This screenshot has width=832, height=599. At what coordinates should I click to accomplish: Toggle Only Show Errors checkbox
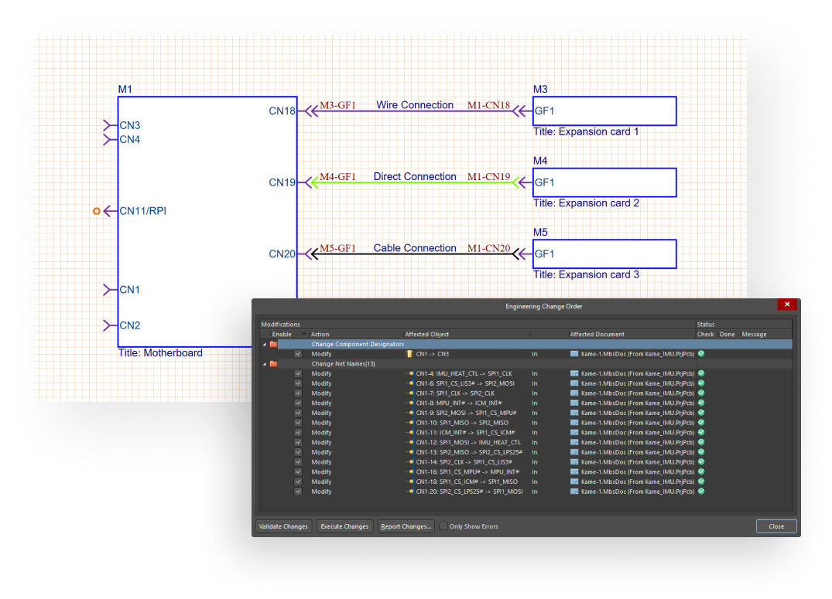443,526
